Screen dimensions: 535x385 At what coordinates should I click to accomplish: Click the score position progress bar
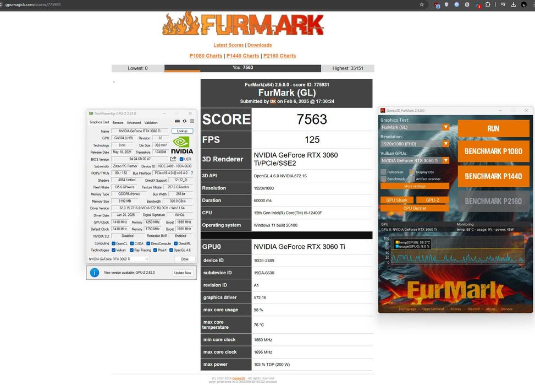(x=242, y=68)
